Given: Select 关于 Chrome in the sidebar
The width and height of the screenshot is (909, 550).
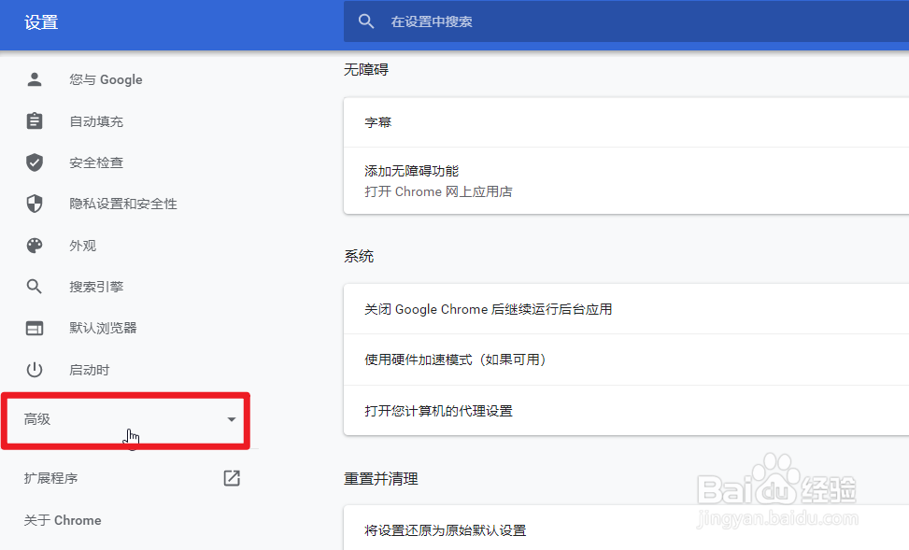Looking at the screenshot, I should tap(62, 520).
